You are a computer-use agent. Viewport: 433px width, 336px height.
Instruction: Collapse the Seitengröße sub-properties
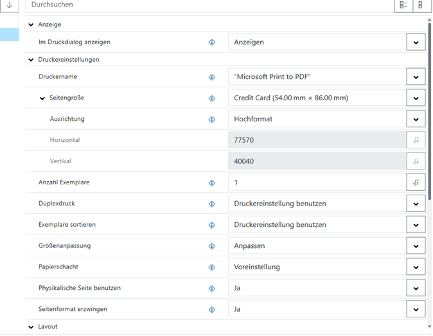pyautogui.click(x=42, y=98)
